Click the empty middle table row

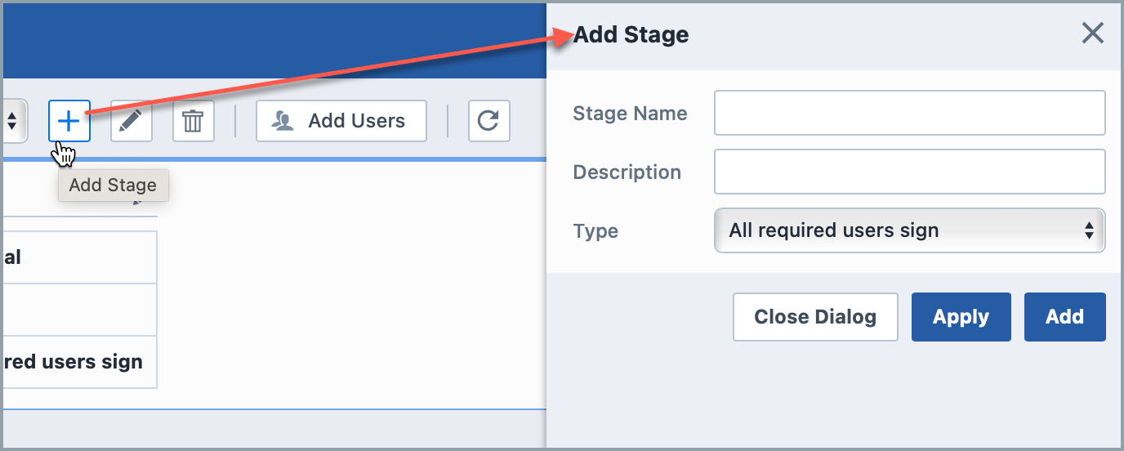78,310
